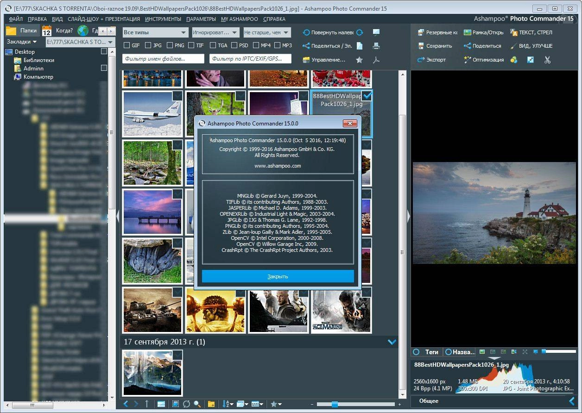Click the star favorites icon in top toolbar
The image size is (582, 413).
click(359, 60)
